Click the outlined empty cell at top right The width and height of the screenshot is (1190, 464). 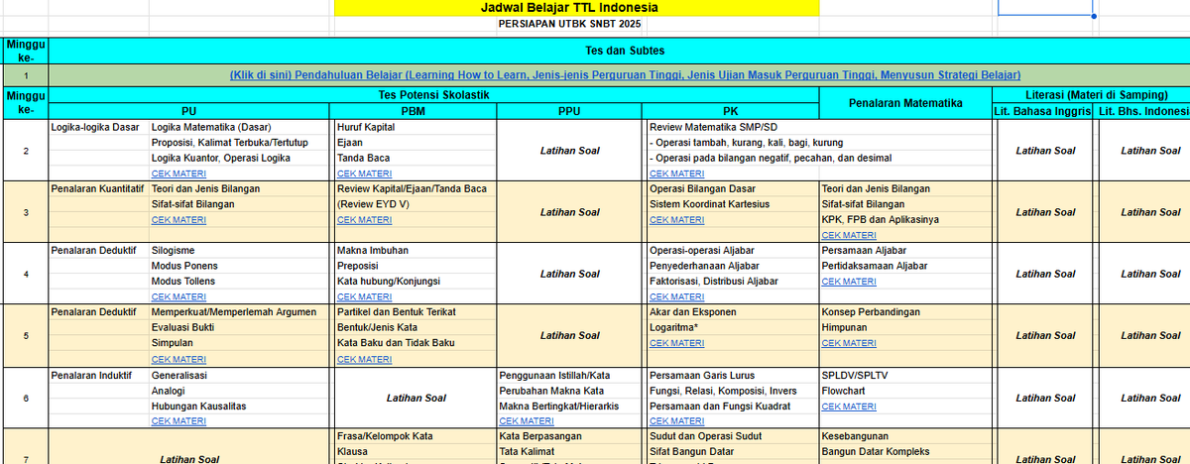point(1045,8)
